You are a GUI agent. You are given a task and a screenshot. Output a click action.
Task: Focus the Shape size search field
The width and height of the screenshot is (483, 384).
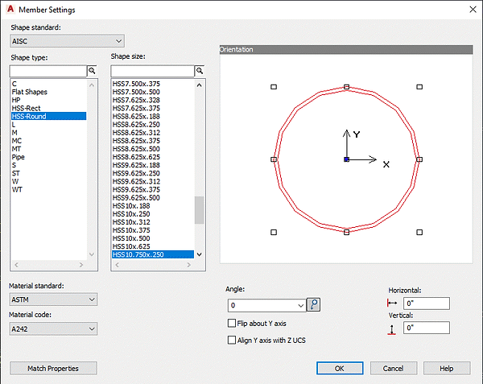click(152, 71)
